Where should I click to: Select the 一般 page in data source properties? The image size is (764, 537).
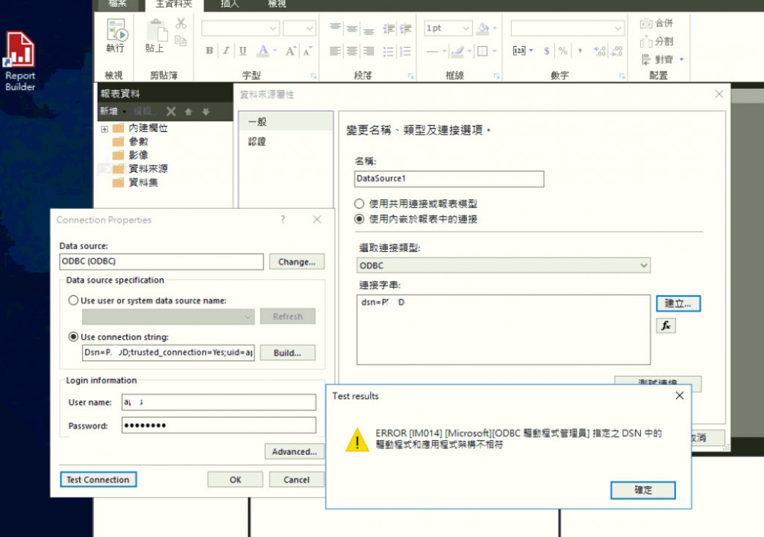tap(286, 122)
